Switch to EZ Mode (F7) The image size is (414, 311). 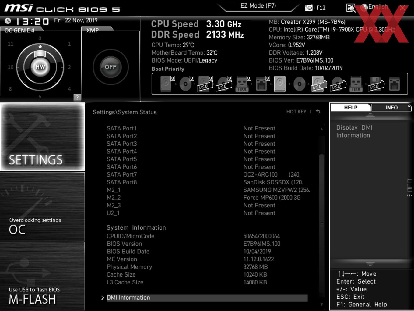tap(258, 6)
